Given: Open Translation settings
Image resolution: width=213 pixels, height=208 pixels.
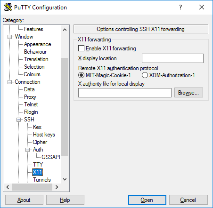Looking at the screenshot, I should coord(36,59).
